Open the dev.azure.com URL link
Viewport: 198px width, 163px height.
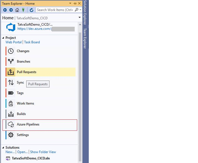34,29
